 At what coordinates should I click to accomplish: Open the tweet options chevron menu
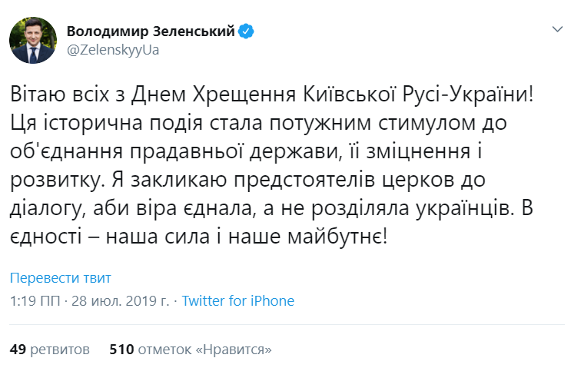558,29
